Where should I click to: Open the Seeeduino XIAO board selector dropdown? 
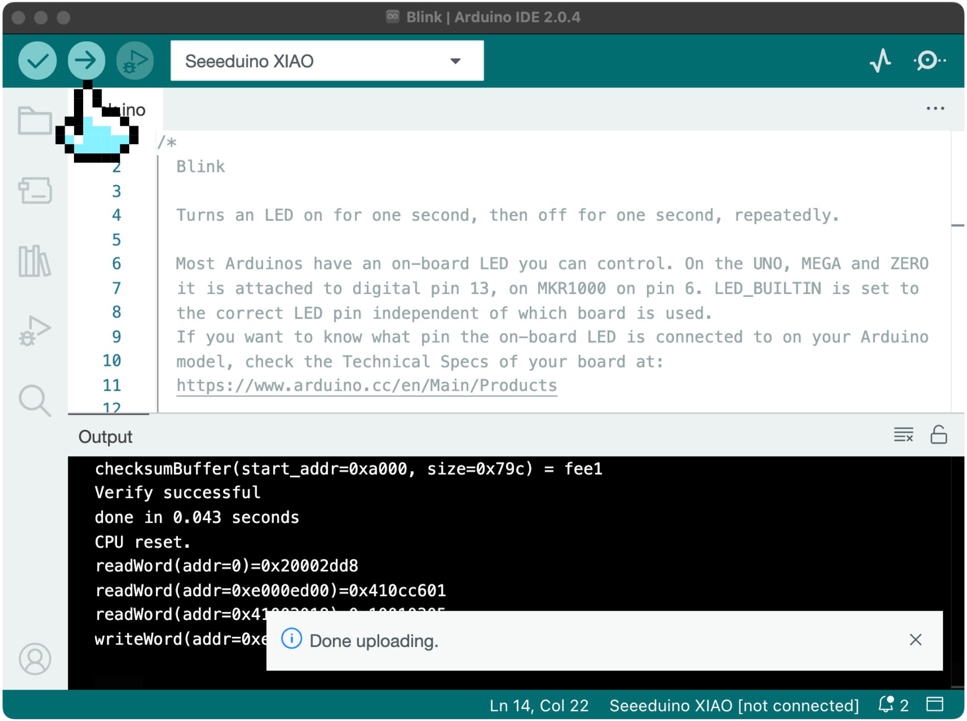coord(327,61)
